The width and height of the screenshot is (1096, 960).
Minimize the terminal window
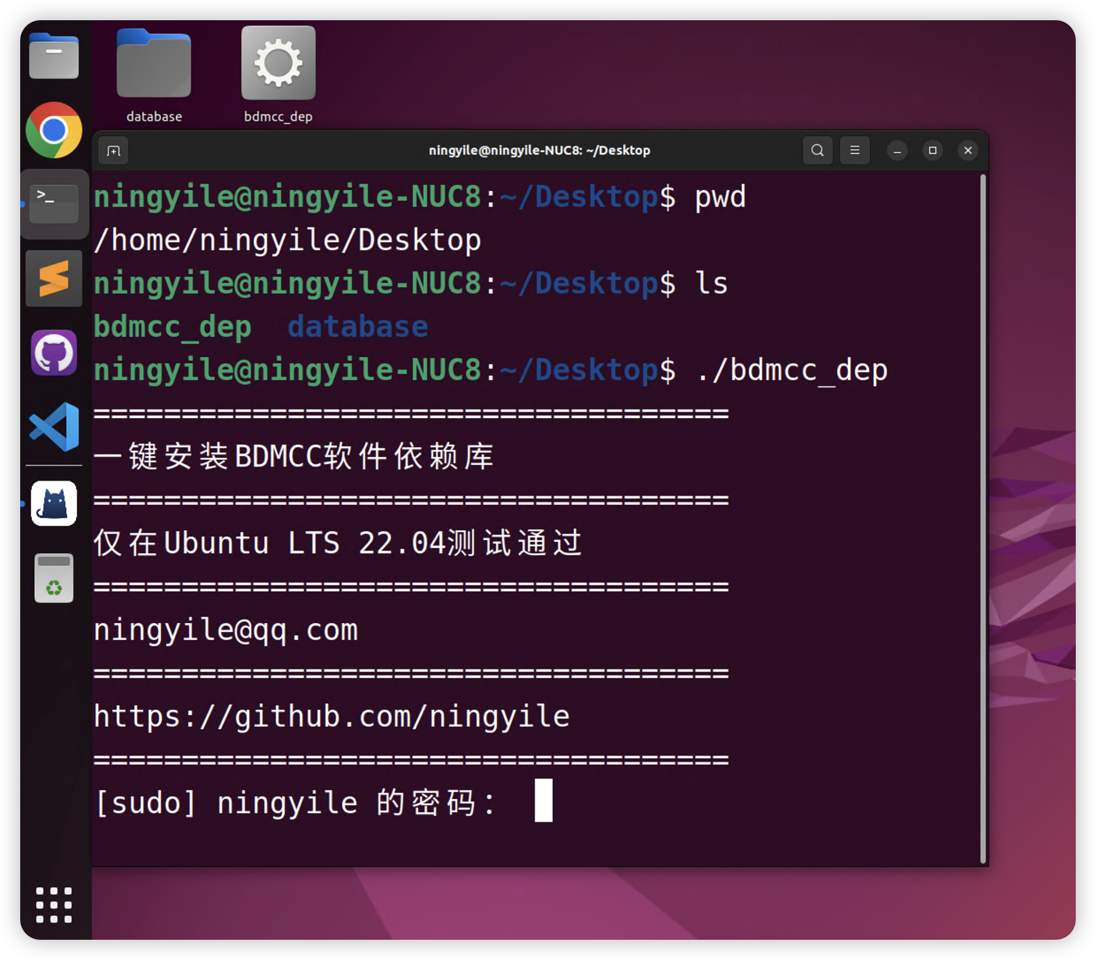tap(897, 150)
